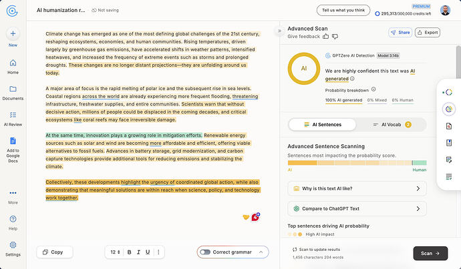This screenshot has height=269, width=461.
Task: Open the Home page in sidebar
Action: (13, 67)
